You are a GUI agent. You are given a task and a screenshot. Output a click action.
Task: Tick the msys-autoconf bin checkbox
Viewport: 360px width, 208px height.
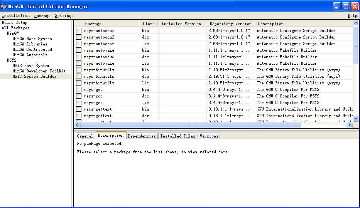(x=79, y=30)
